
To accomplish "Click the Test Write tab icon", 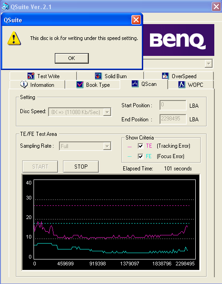I will [x=31, y=76].
